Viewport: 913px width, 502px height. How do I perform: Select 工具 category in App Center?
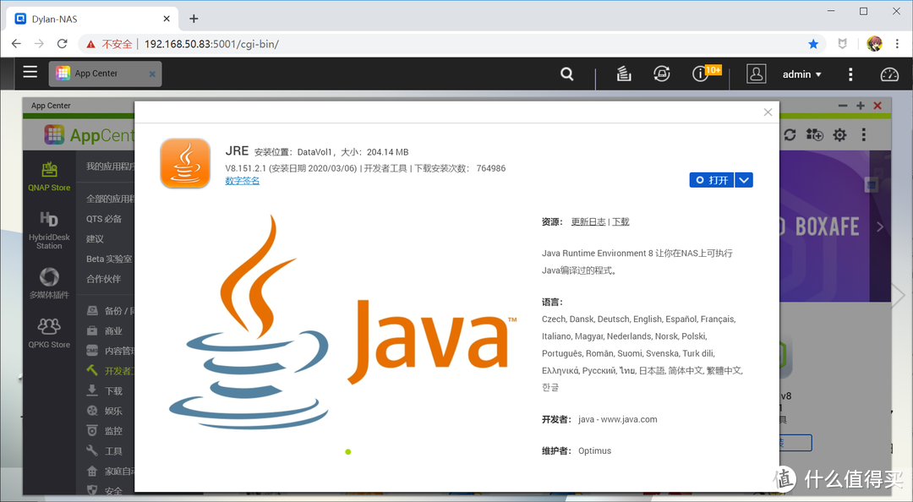[x=105, y=450]
